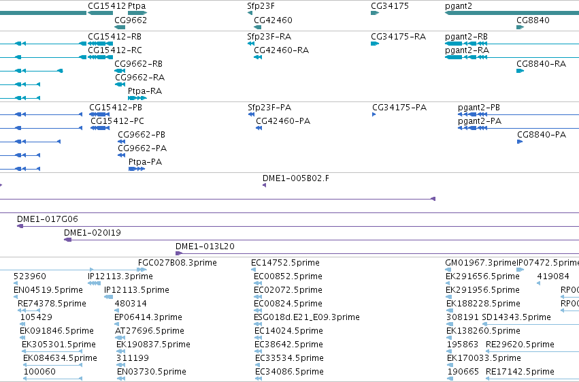Viewport: 579px width, 382px height.
Task: Select EST EC02072.5prime
Action: tap(288, 290)
